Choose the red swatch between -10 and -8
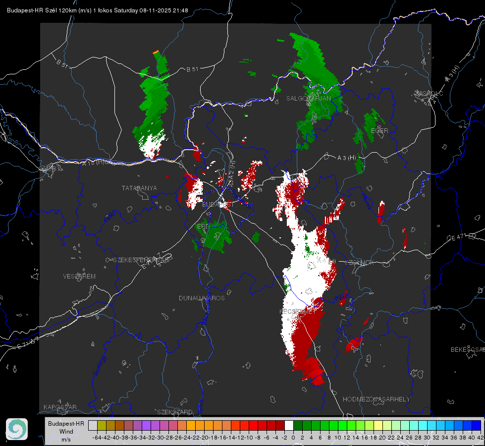Viewport: 485px width, 446px height. tap(253, 426)
